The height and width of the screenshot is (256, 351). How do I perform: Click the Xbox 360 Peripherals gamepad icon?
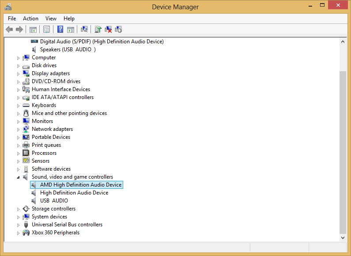(26, 233)
